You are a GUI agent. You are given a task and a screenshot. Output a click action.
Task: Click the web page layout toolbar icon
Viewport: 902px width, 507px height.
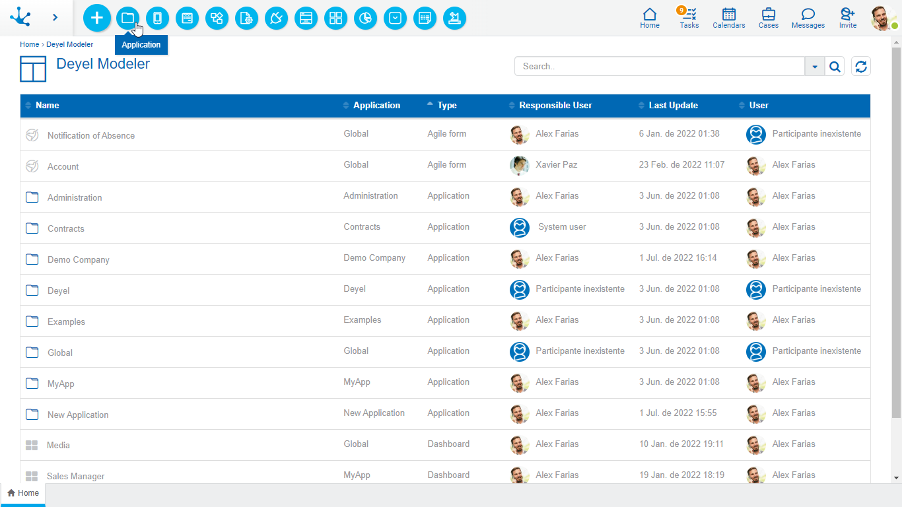click(x=306, y=18)
